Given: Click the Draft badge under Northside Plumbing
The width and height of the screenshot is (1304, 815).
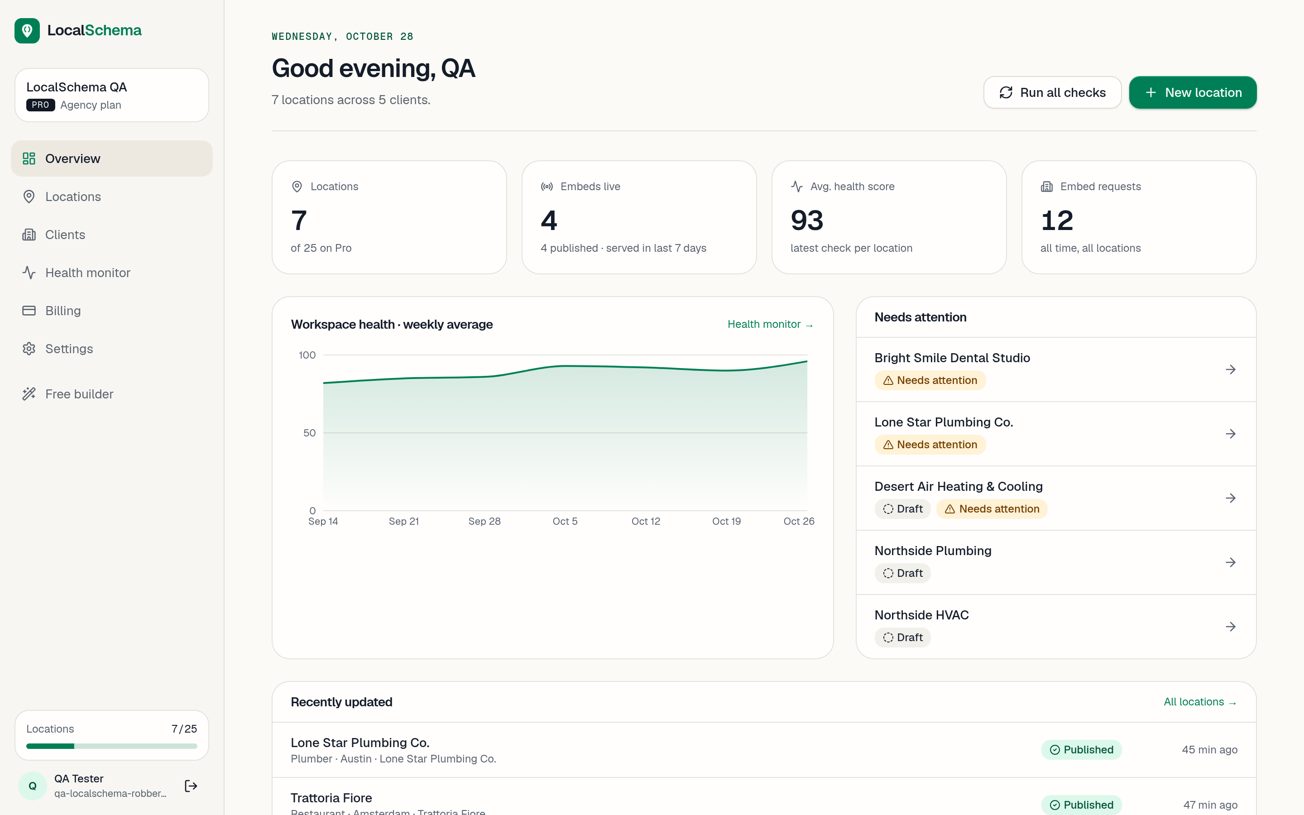Looking at the screenshot, I should tap(902, 574).
